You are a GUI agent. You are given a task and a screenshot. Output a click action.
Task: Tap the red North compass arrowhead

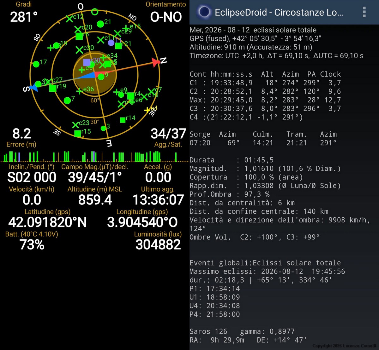click(x=156, y=62)
